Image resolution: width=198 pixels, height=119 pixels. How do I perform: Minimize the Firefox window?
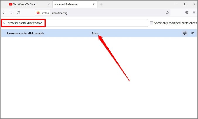pyautogui.click(x=176, y=4)
